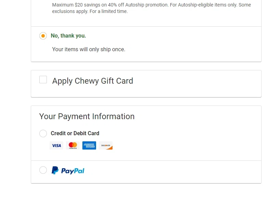Click the Mastercard logo icon
The height and width of the screenshot is (197, 265).
[x=73, y=145]
